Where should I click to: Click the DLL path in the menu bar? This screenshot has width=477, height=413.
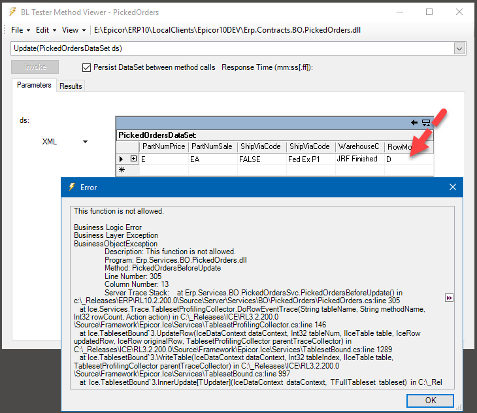tap(227, 30)
